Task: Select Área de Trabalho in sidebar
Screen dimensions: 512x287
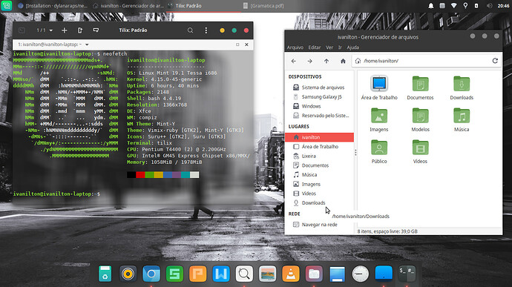Action: 319,147
